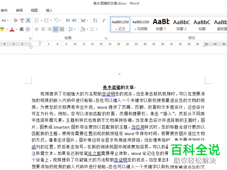This screenshot has height=170, width=227.
Task: Click the Numbering list icon
Action: coord(46,20)
